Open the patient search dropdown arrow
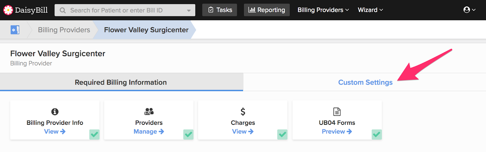The image size is (486, 152). [x=189, y=11]
